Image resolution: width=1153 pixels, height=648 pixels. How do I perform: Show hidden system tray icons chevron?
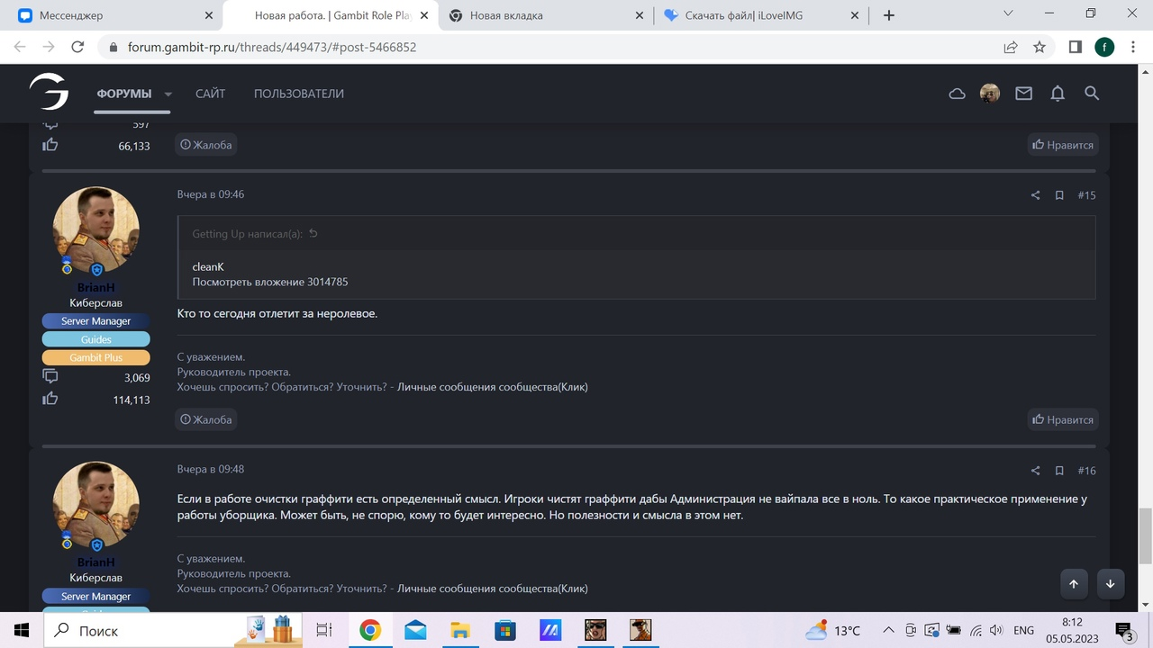pyautogui.click(x=888, y=630)
